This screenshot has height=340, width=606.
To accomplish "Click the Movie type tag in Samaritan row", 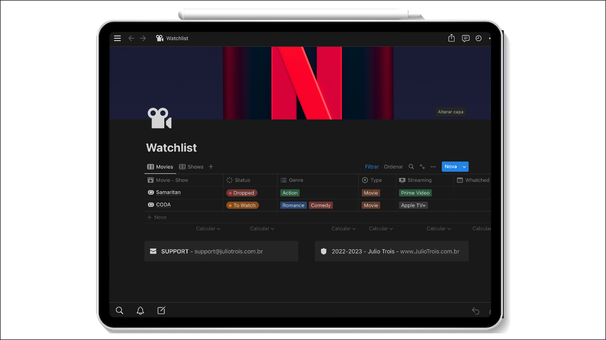I will pos(371,193).
